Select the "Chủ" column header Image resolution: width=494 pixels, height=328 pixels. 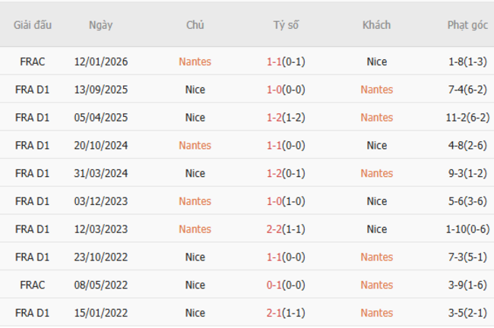tap(195, 24)
